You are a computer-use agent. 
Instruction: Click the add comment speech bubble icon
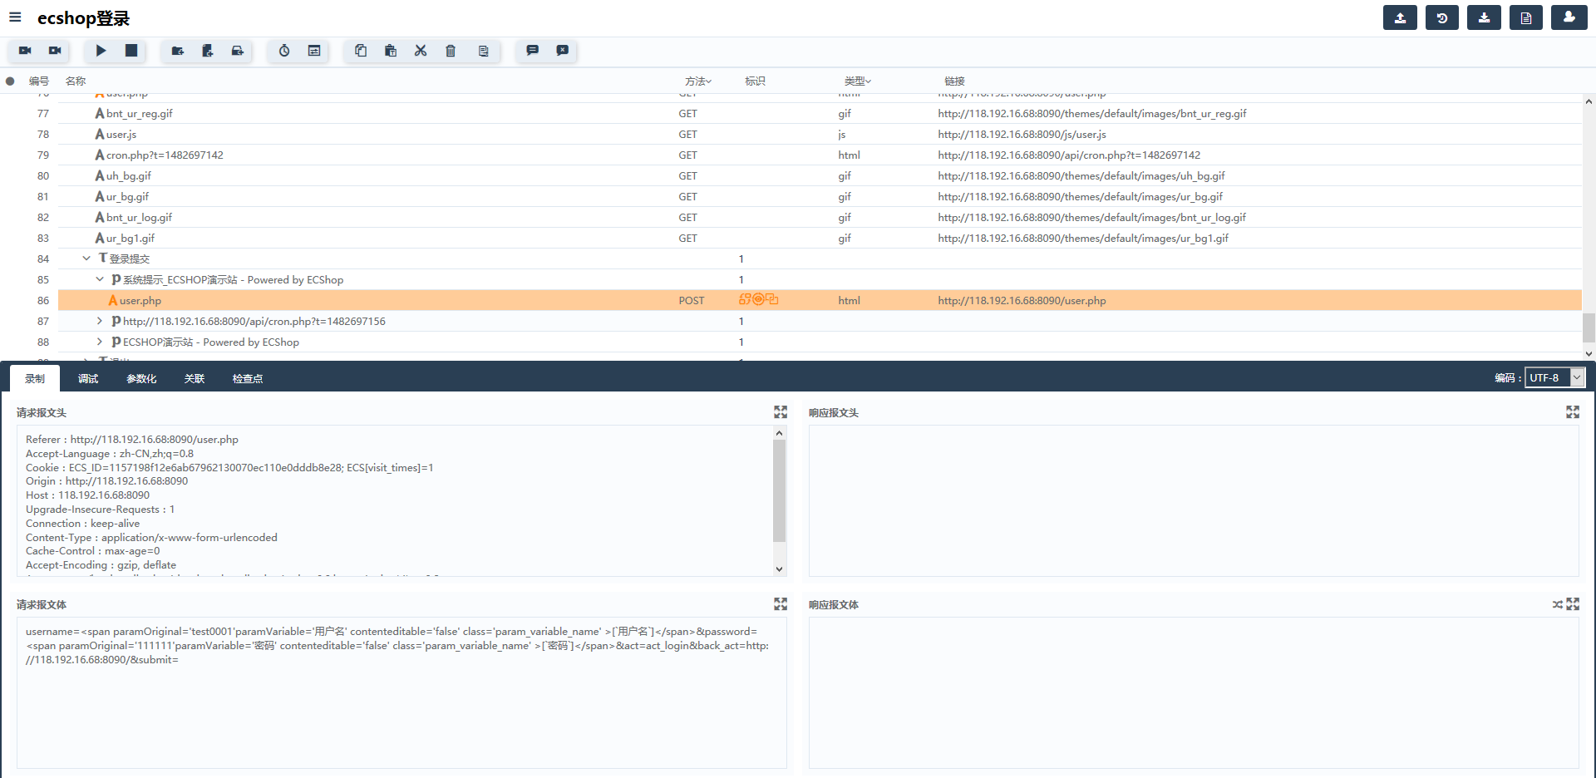coord(533,51)
